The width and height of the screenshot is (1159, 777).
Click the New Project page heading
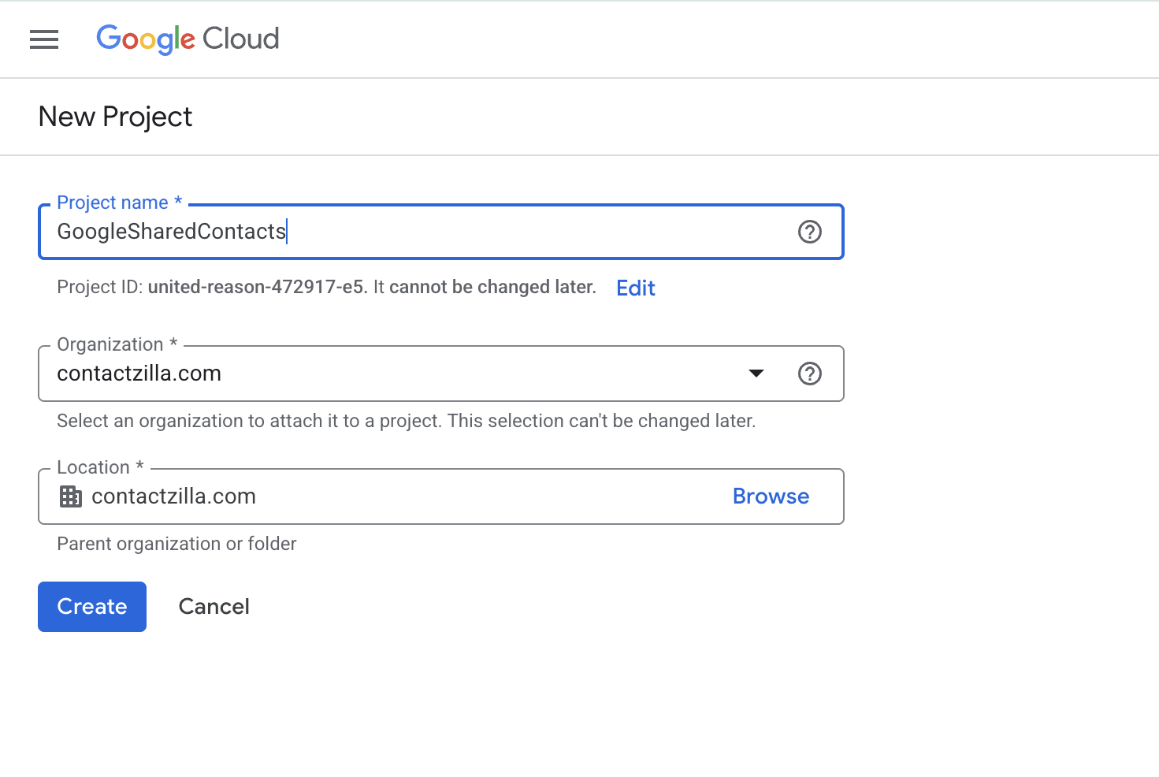click(115, 117)
